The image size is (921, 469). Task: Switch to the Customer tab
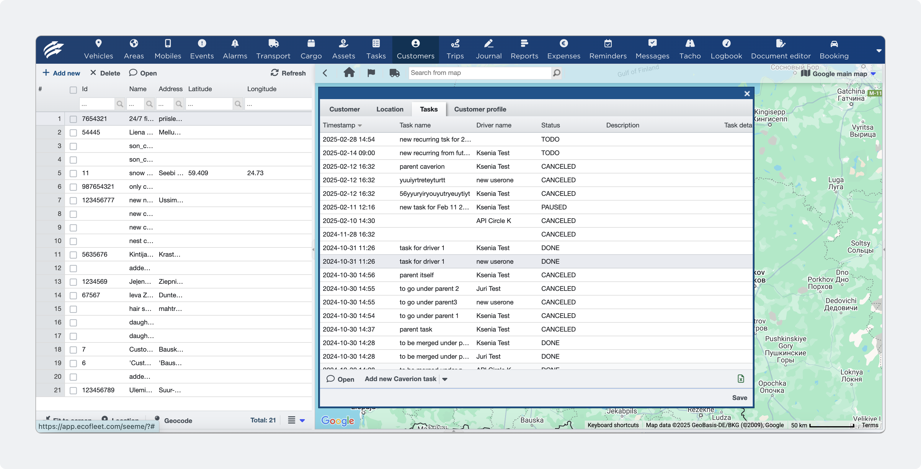click(344, 109)
